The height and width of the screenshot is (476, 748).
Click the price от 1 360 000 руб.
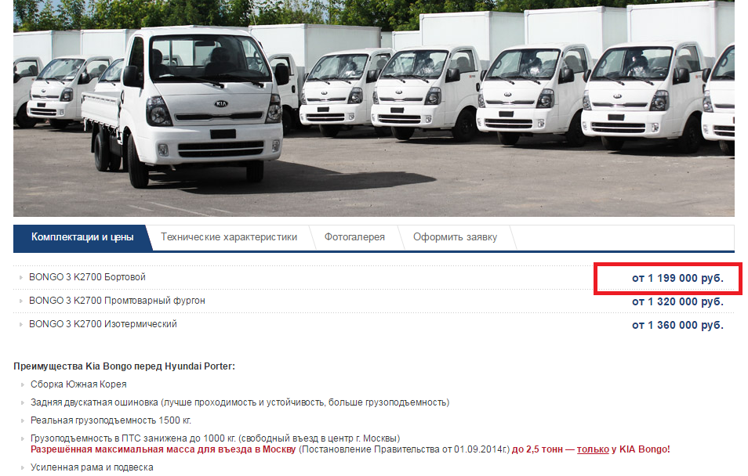(x=677, y=325)
